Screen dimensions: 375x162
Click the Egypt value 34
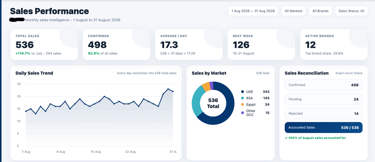(x=267, y=104)
